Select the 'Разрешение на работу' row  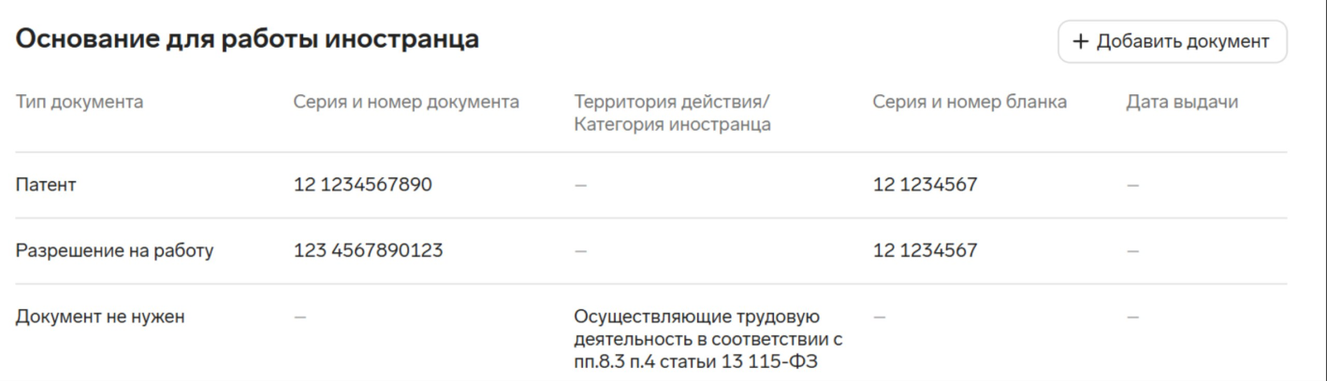pyautogui.click(x=114, y=250)
